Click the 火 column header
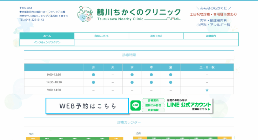 pos(113,67)
